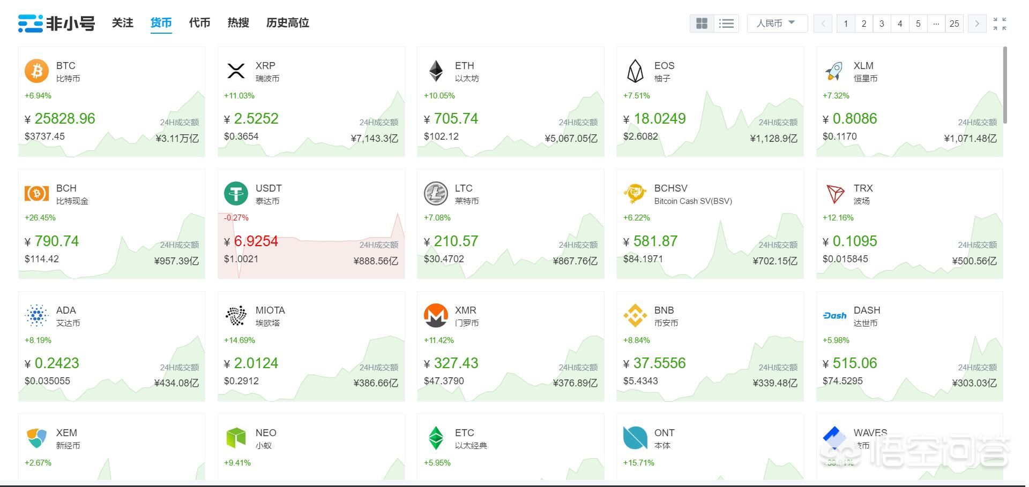Click the TRX Tron icon
1029x487 pixels.
point(835,194)
